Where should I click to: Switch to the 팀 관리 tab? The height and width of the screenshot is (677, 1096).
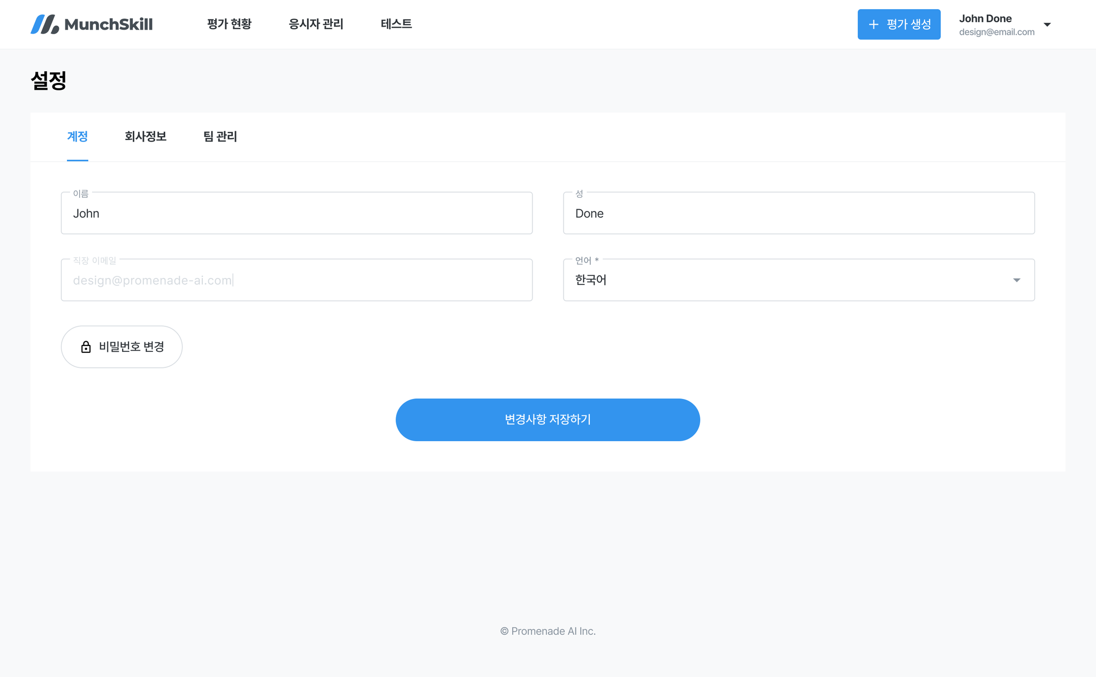pyautogui.click(x=220, y=137)
